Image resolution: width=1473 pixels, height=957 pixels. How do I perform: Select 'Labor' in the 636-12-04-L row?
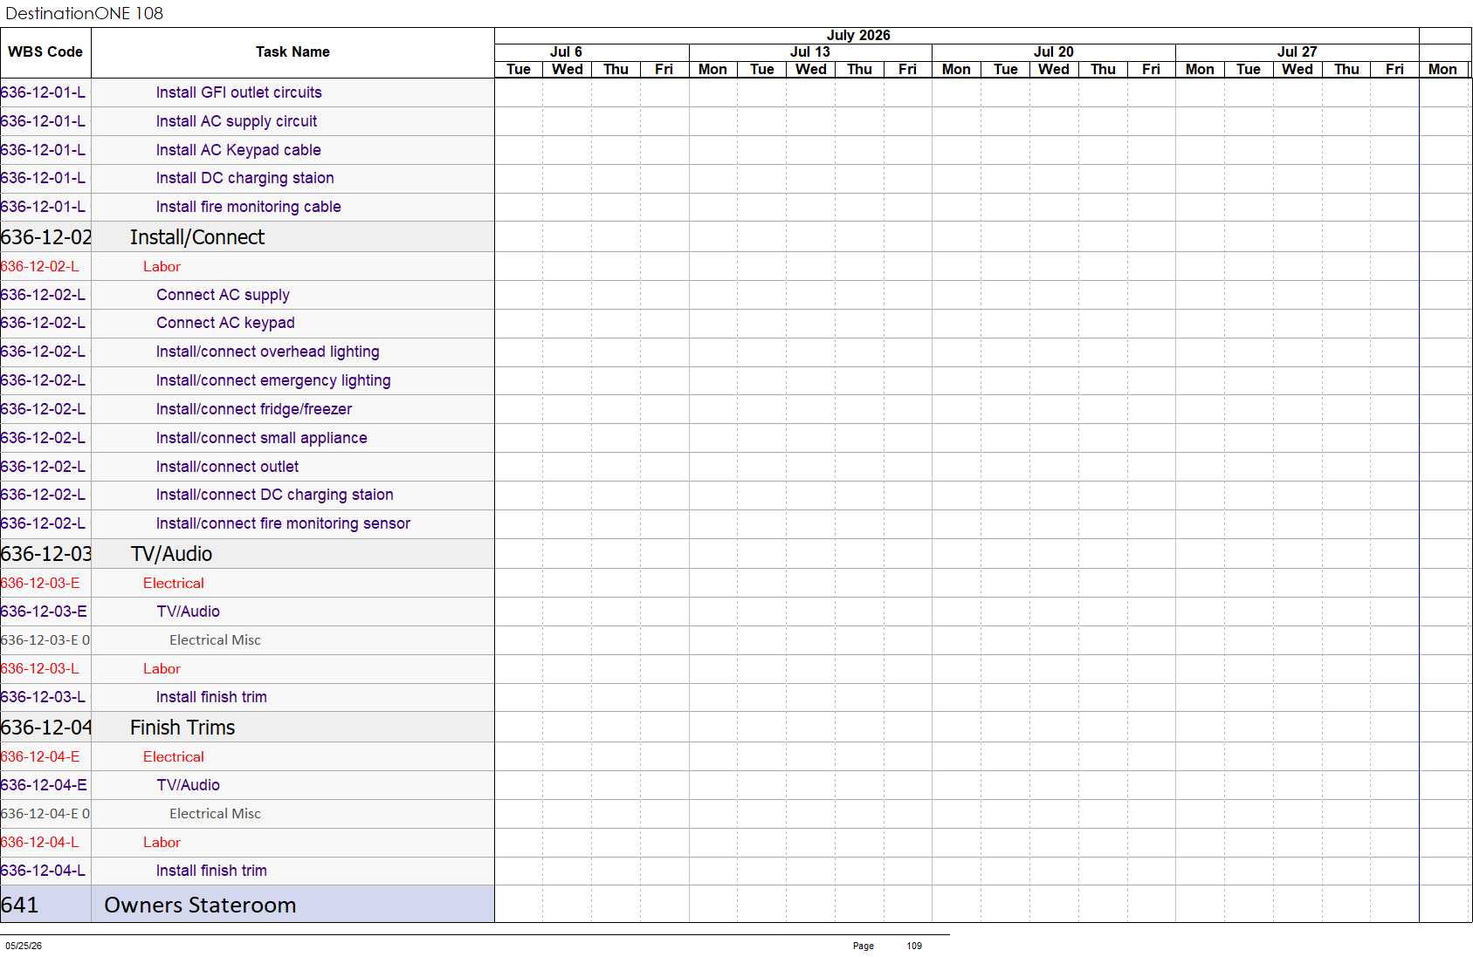pyautogui.click(x=162, y=843)
